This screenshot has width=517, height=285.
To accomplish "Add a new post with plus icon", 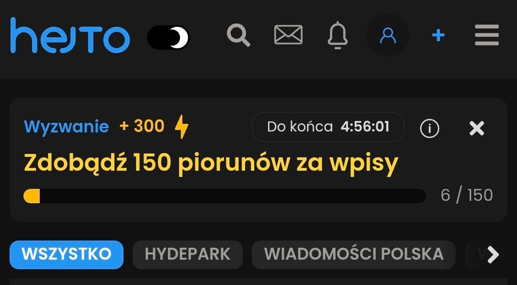I will pyautogui.click(x=438, y=35).
